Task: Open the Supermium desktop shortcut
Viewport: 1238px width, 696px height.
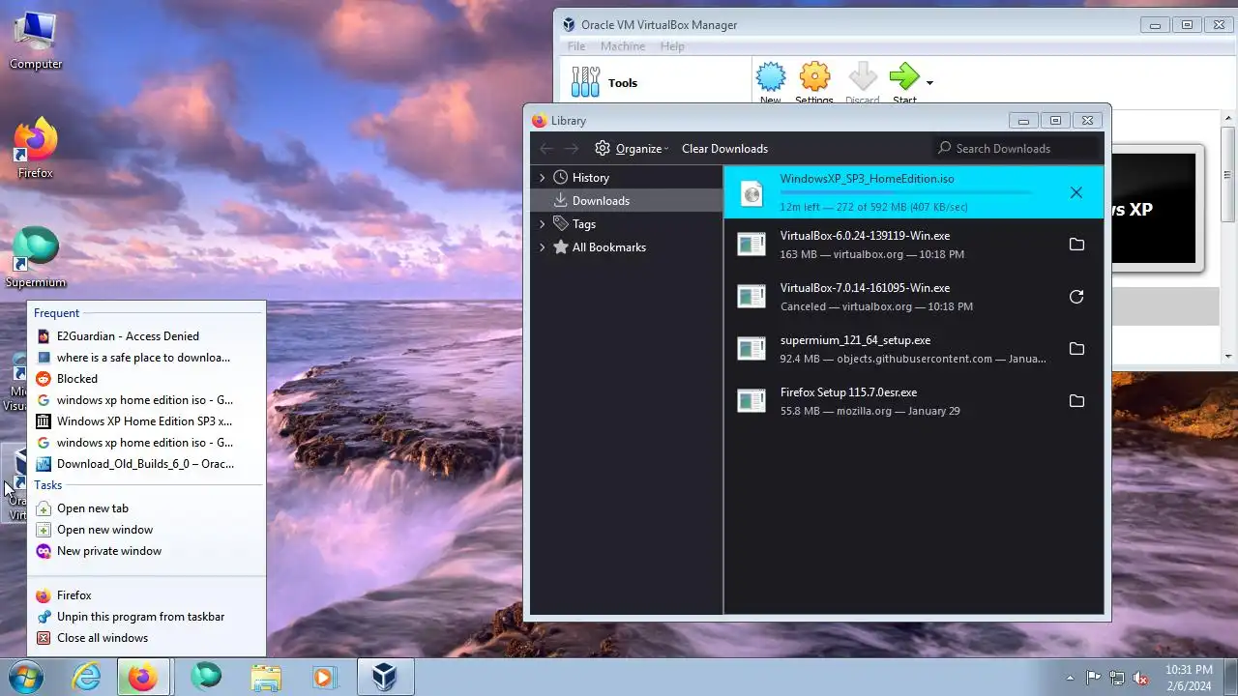Action: pos(36,258)
